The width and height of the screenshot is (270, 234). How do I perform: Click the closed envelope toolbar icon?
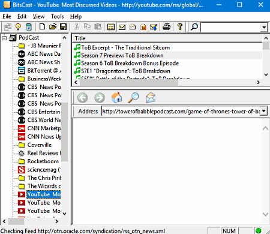point(122,27)
